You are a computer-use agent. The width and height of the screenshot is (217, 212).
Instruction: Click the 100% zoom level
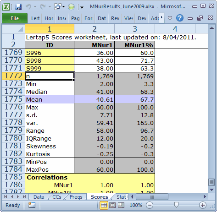pos(136,205)
